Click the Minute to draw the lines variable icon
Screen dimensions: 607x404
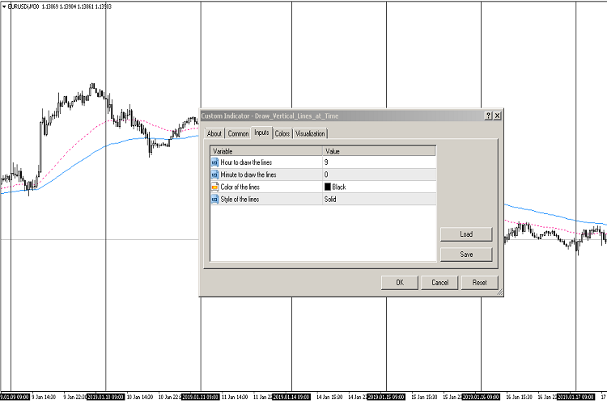[x=215, y=175]
